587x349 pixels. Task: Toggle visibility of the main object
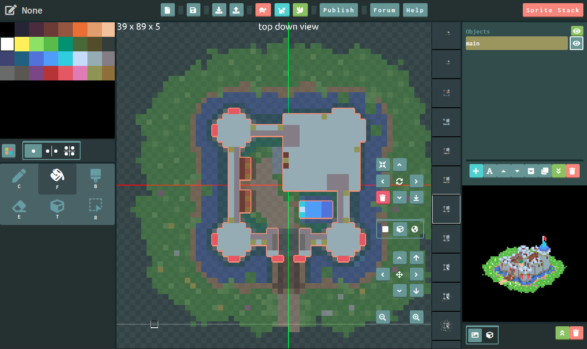[x=577, y=43]
